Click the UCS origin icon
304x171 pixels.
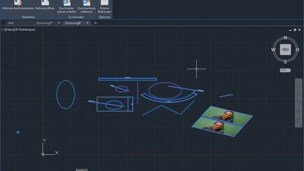pos(43,154)
